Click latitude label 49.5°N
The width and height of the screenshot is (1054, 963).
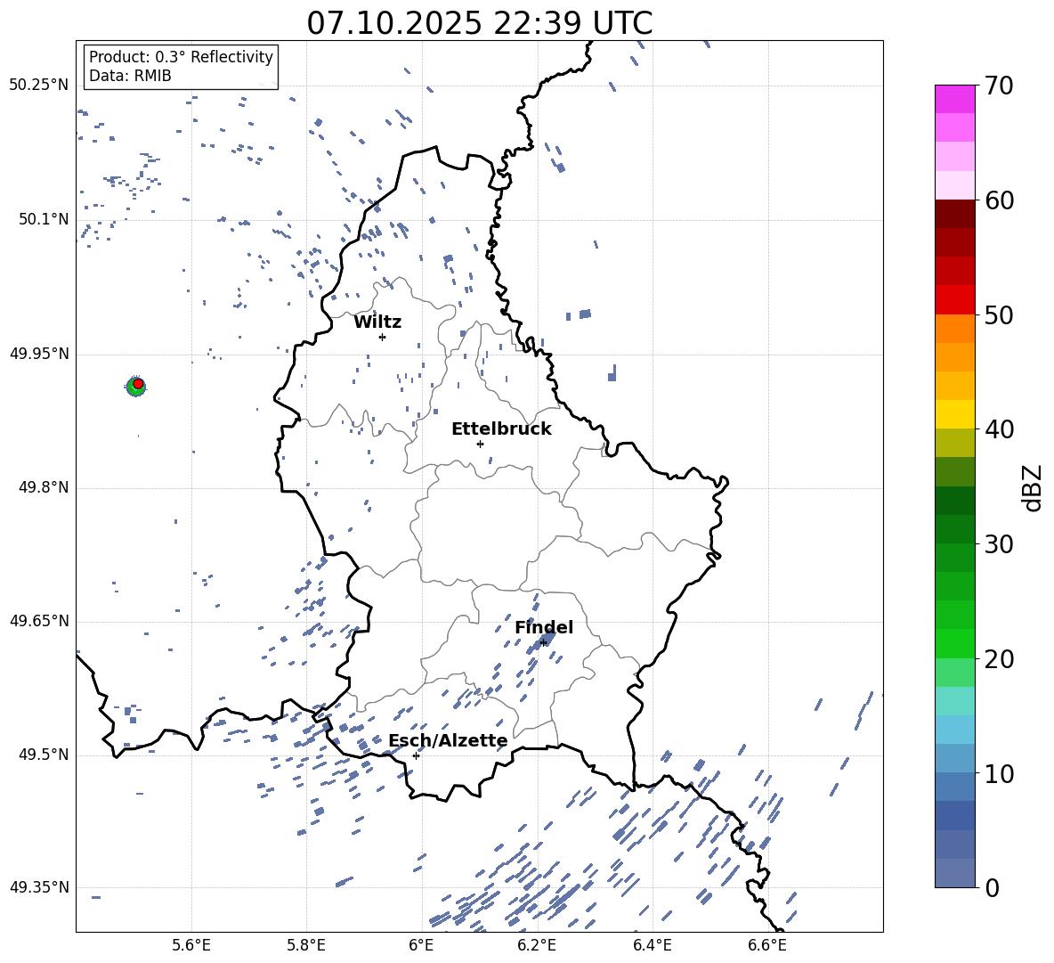pyautogui.click(x=44, y=755)
